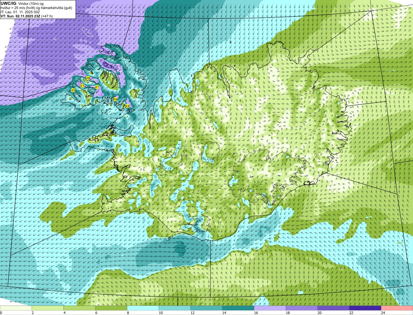The image size is (413, 315).
Task: Select the 0–2 m/s palest colorbar swatch
Action: tap(16, 308)
